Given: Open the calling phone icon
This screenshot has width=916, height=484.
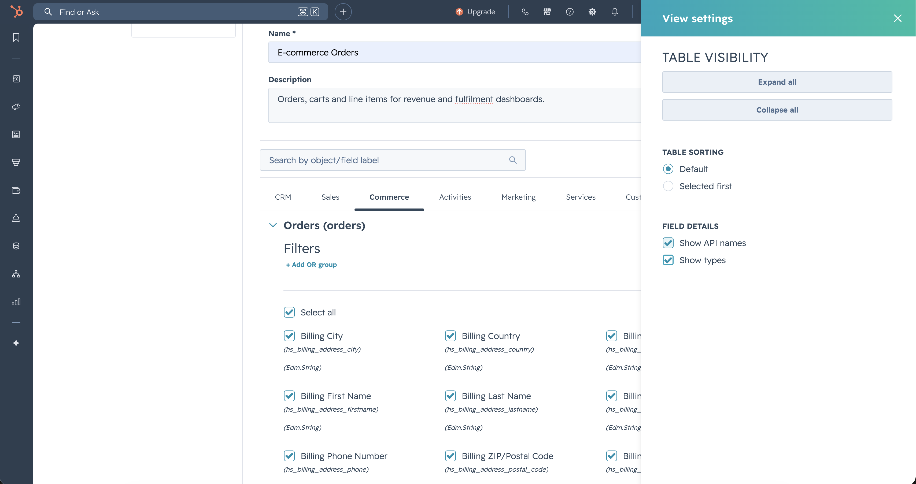Looking at the screenshot, I should [x=525, y=12].
